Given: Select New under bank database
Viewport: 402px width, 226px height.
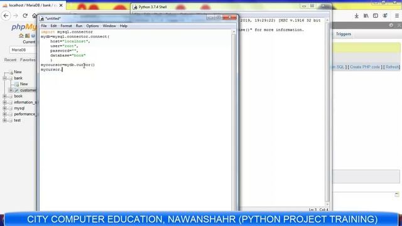Looking at the screenshot, I should click(24, 84).
